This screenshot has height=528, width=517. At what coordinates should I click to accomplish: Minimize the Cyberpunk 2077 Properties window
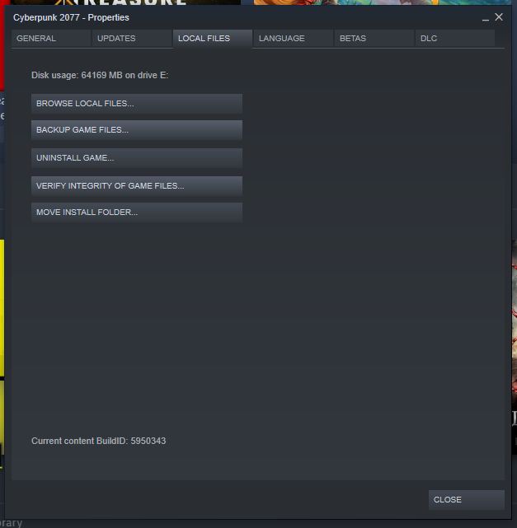pos(486,18)
